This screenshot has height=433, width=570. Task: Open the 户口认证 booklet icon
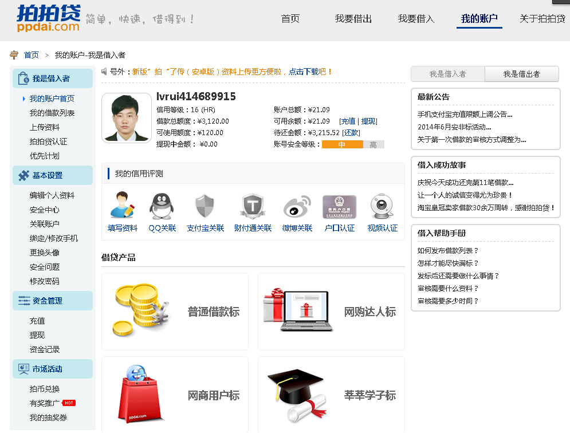[x=339, y=206]
